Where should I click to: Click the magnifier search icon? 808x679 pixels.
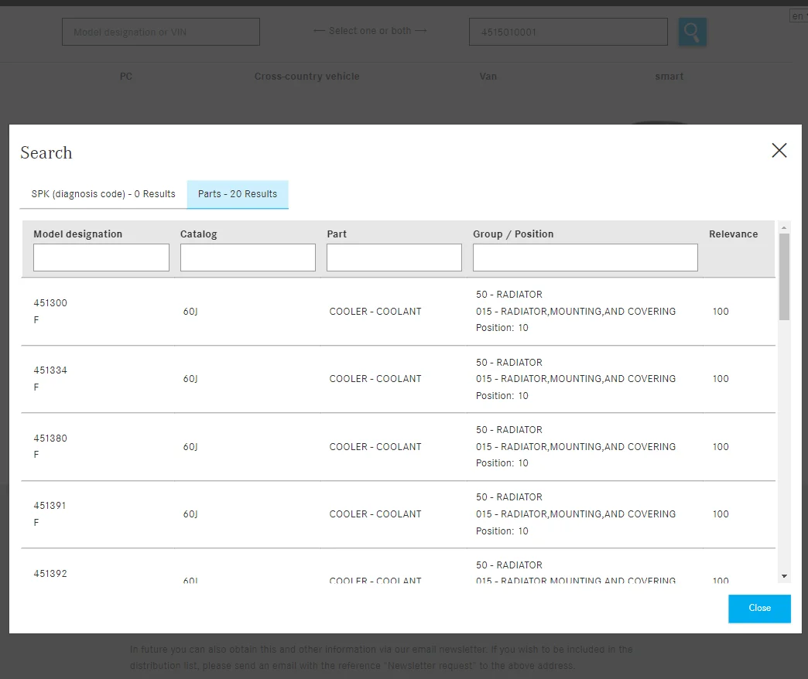pyautogui.click(x=692, y=32)
